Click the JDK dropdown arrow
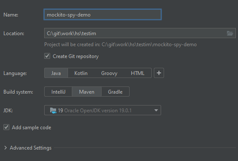238x161 pixels. [x=156, y=110]
